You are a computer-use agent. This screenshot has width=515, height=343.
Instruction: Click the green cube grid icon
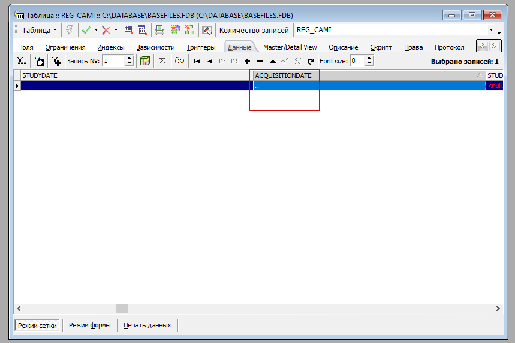(144, 61)
